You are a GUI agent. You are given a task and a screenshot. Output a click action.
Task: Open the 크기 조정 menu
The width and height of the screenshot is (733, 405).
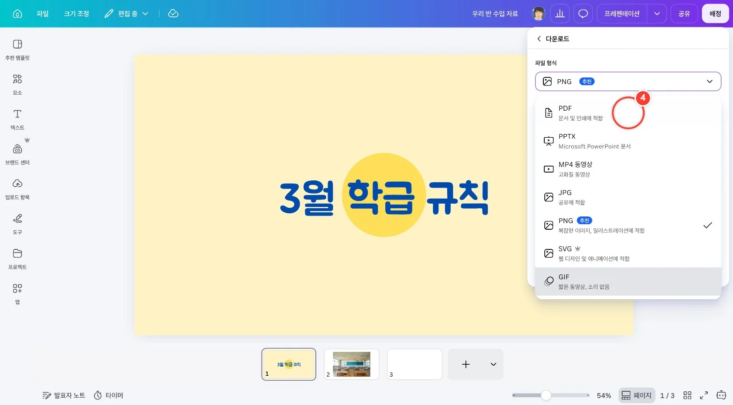click(77, 14)
